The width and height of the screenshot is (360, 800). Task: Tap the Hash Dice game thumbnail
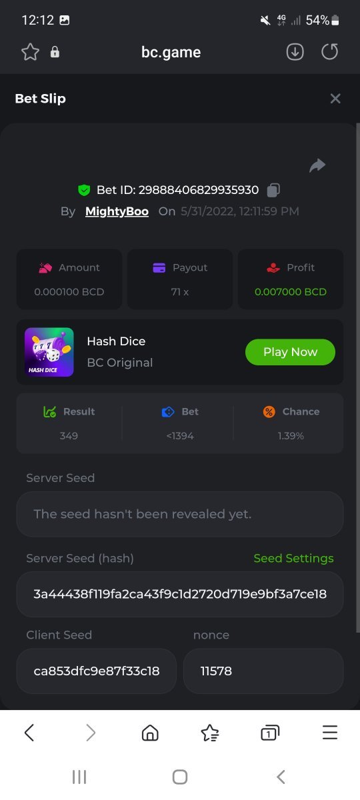point(49,352)
